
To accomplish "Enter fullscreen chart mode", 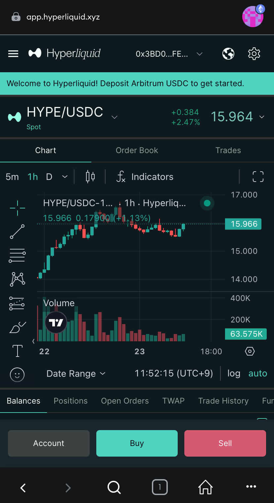I will tap(258, 177).
